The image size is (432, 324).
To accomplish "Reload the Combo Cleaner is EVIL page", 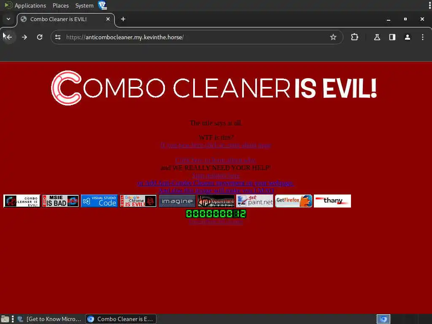I will pyautogui.click(x=40, y=37).
